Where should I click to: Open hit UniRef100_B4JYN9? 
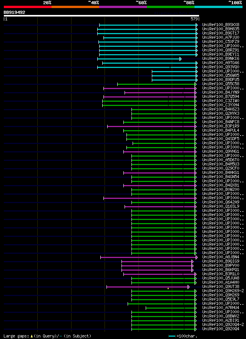(221, 92)
